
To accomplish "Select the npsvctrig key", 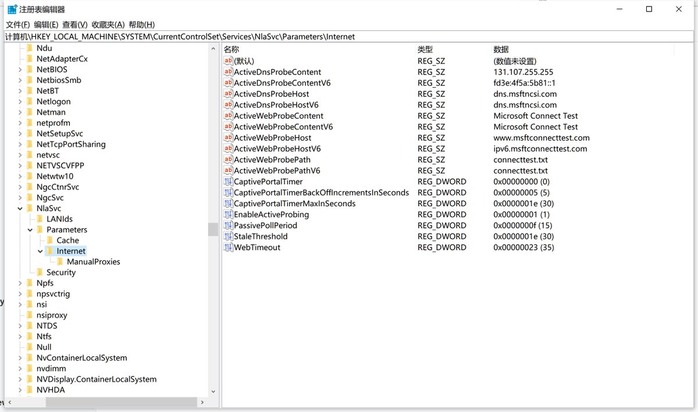I will pos(53,293).
